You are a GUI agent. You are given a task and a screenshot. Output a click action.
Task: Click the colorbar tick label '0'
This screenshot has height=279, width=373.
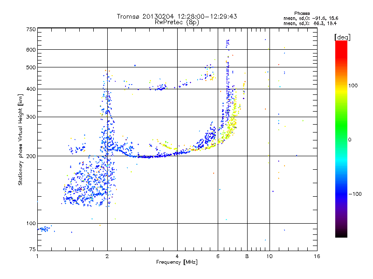(350, 140)
